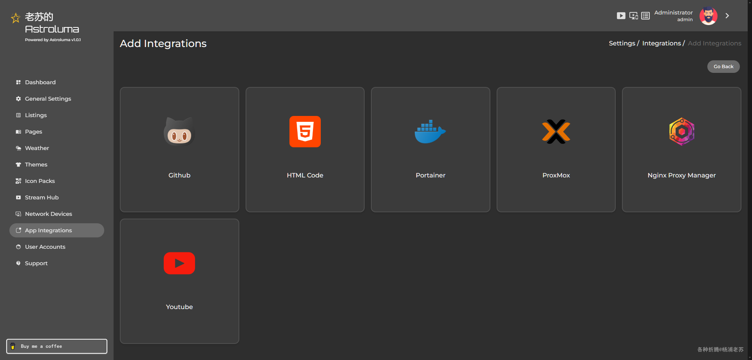Click the Listings sidebar icon

coord(18,115)
